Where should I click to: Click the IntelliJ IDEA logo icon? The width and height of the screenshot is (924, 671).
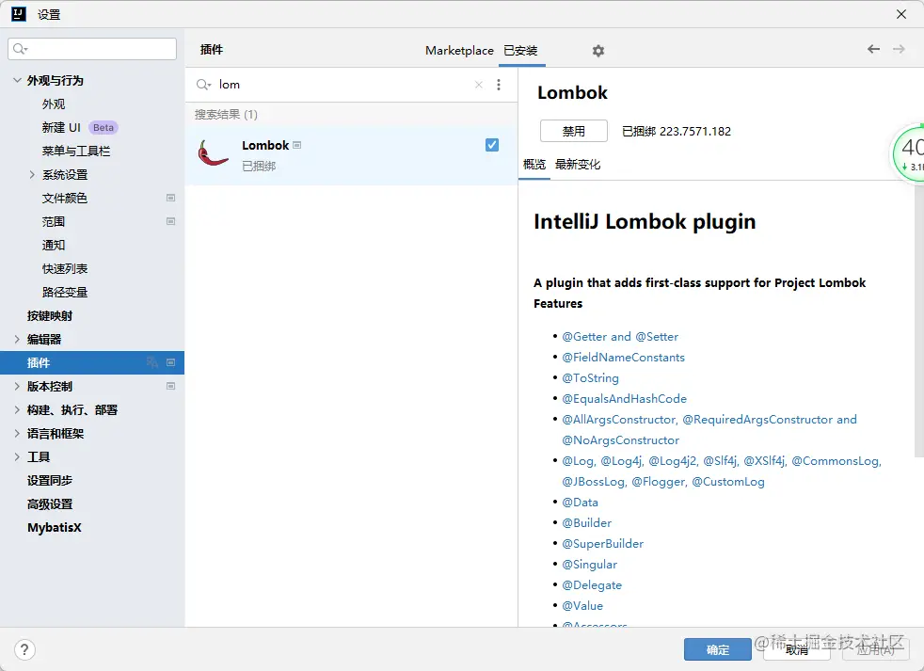pos(19,14)
